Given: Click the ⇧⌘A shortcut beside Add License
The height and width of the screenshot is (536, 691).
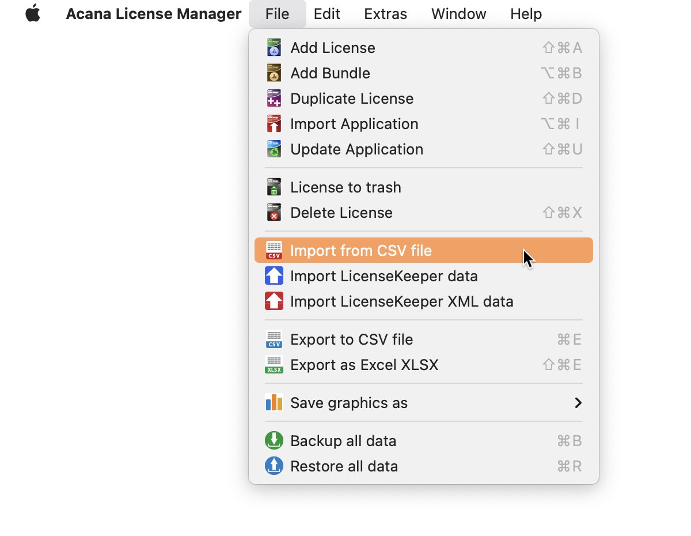Looking at the screenshot, I should coord(563,48).
